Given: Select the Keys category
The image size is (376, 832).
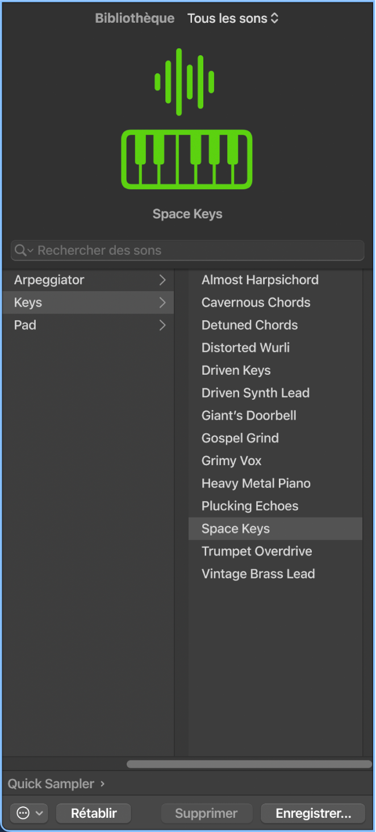Looking at the screenshot, I should [x=28, y=303].
